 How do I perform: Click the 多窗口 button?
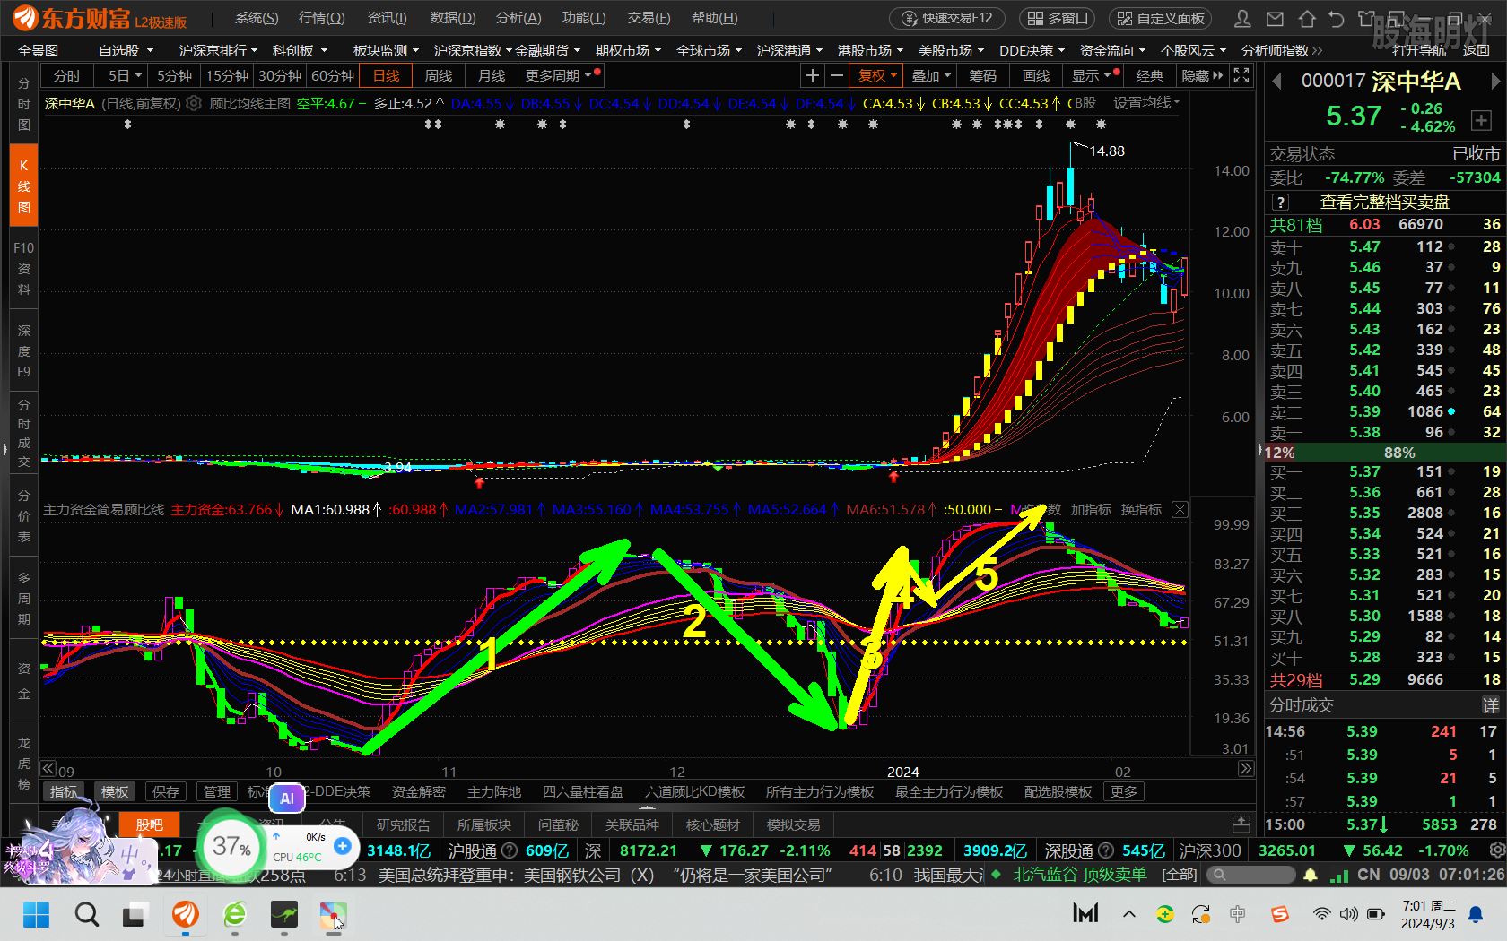tap(1059, 18)
